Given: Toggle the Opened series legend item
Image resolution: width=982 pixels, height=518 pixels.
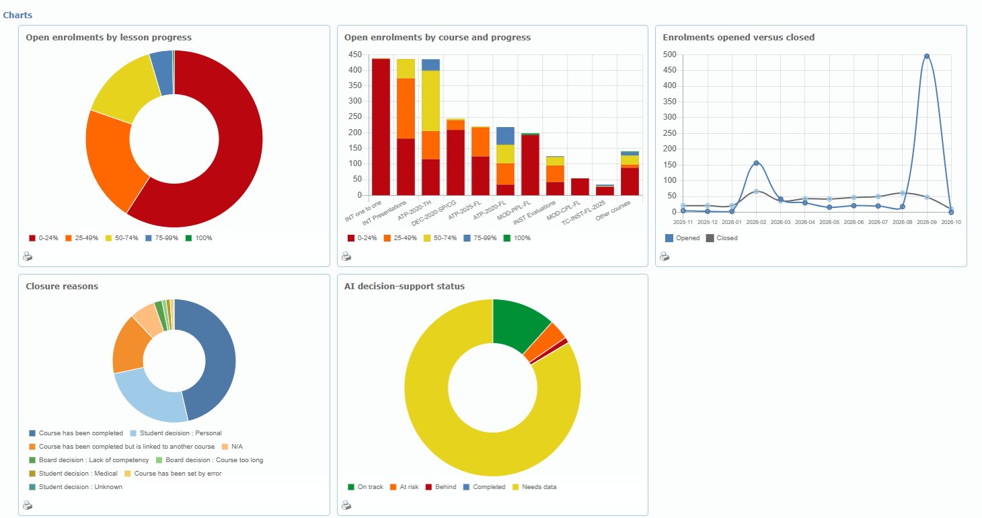Looking at the screenshot, I should pyautogui.click(x=682, y=238).
